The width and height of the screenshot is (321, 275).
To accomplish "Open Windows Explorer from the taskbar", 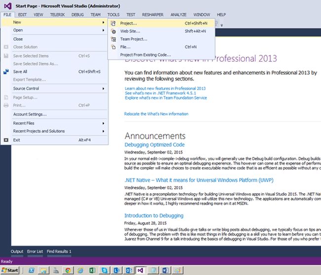I will pos(43,270).
